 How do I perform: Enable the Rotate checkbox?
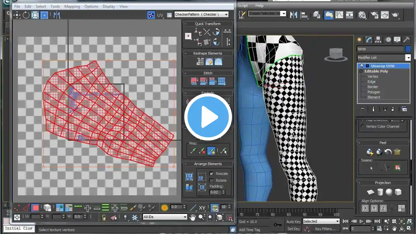click(212, 180)
